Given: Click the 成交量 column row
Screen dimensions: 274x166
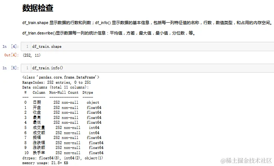Looking at the screenshot, I should tap(62, 127).
